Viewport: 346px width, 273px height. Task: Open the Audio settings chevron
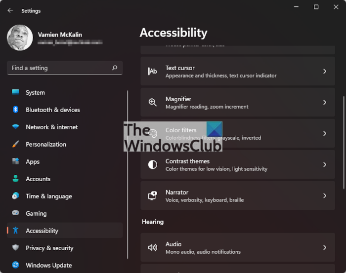click(325, 247)
